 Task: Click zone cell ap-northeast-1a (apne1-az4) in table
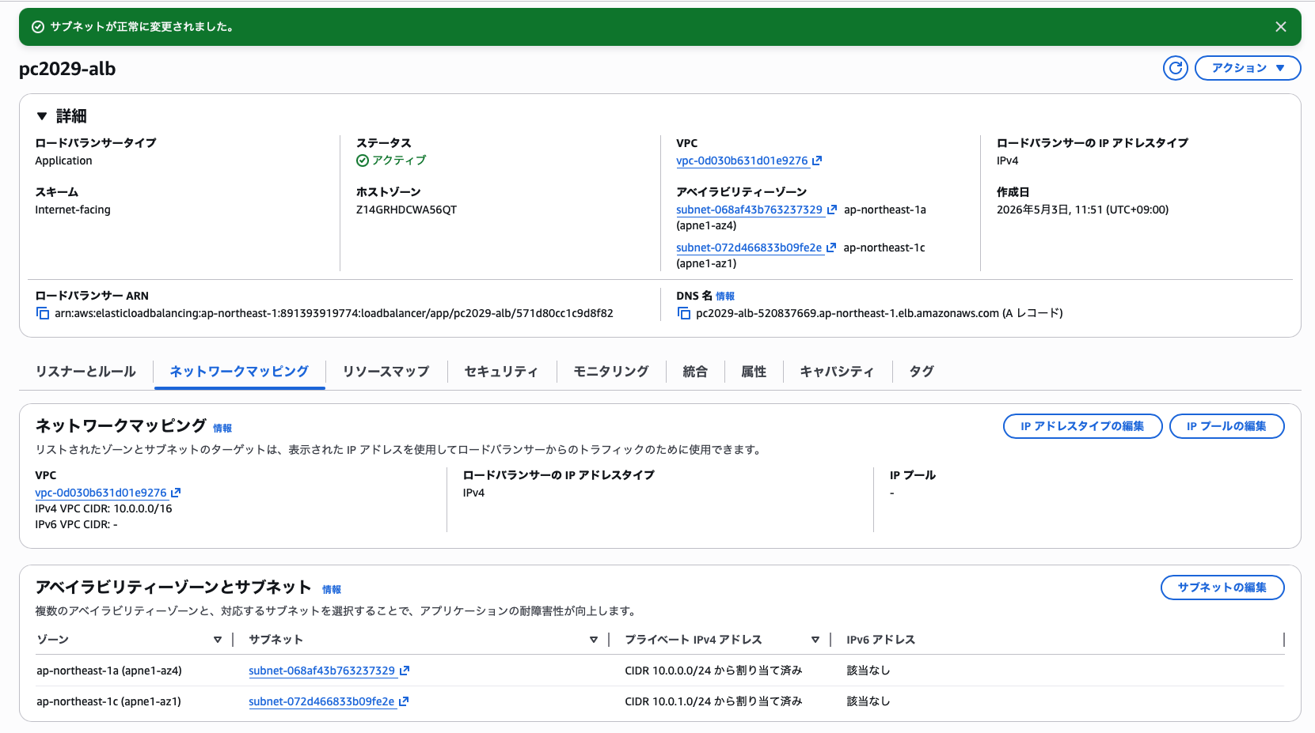tap(109, 671)
